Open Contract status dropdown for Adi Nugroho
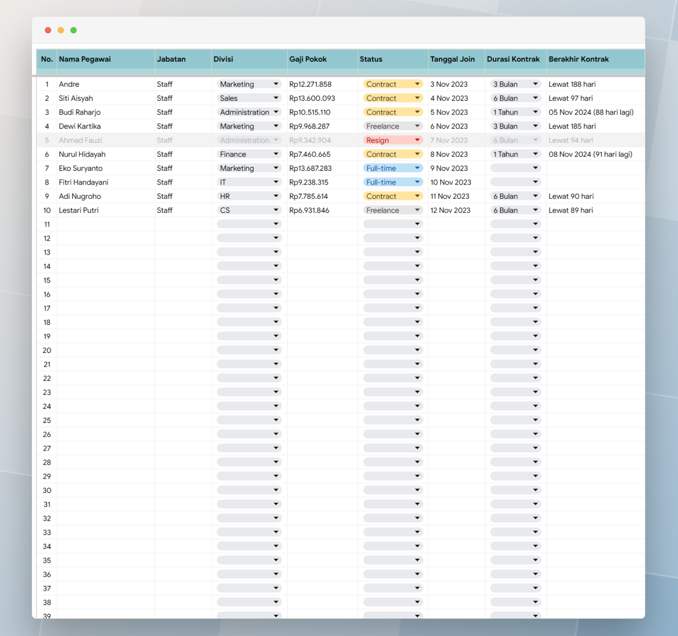The image size is (678, 636). [393, 196]
